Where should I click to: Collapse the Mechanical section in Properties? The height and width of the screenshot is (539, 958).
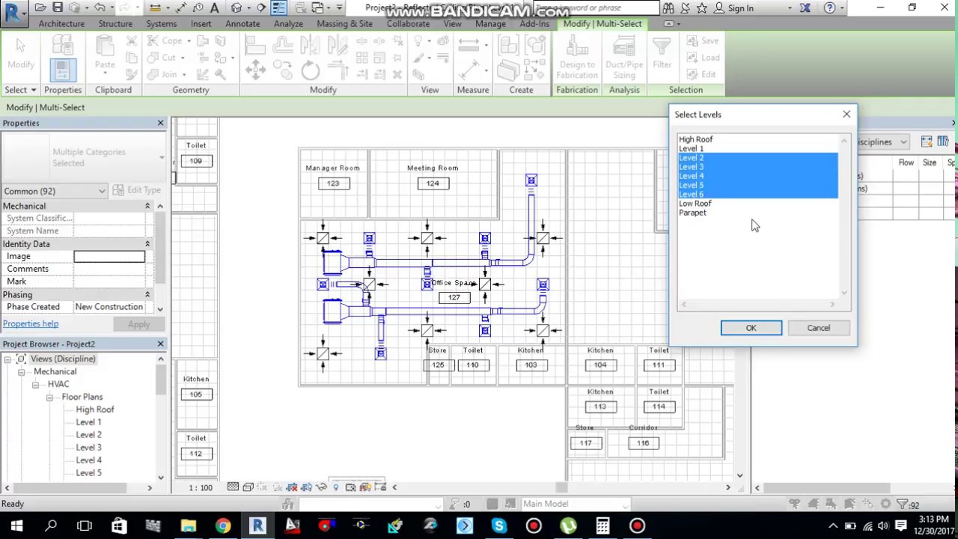147,206
